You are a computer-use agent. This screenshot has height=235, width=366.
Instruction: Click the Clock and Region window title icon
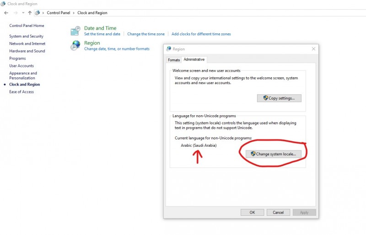(x=3, y=4)
